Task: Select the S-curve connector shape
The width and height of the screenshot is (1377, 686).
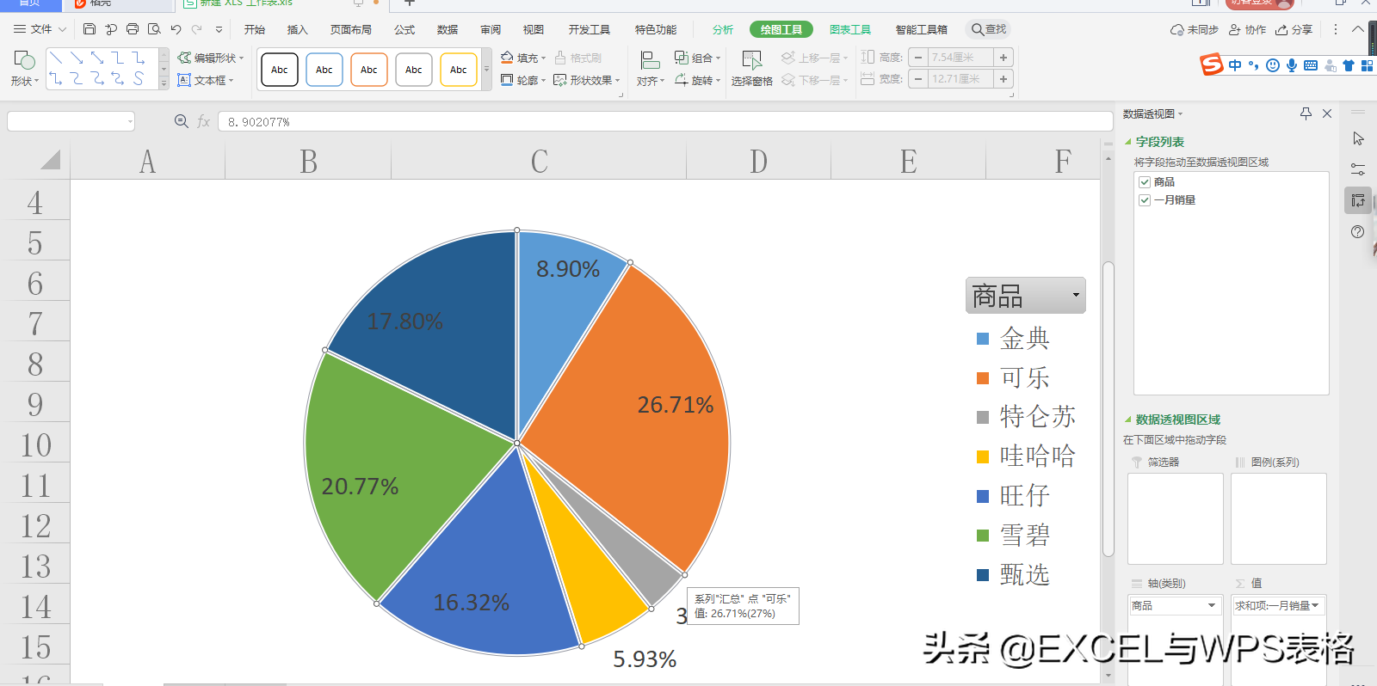Action: click(x=139, y=78)
